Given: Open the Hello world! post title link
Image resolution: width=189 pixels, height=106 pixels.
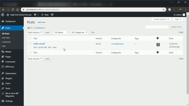Looking at the screenshot, I should (x=39, y=44).
